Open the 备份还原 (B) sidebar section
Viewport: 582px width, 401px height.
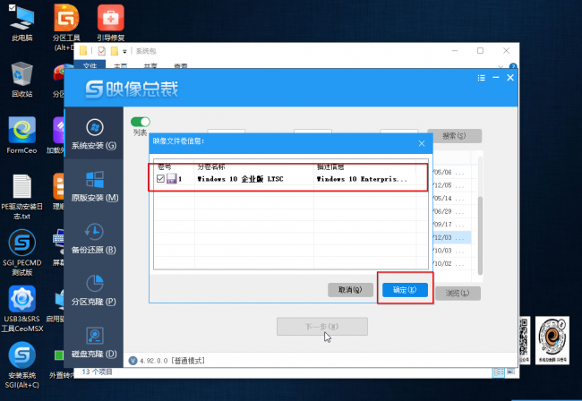(94, 238)
